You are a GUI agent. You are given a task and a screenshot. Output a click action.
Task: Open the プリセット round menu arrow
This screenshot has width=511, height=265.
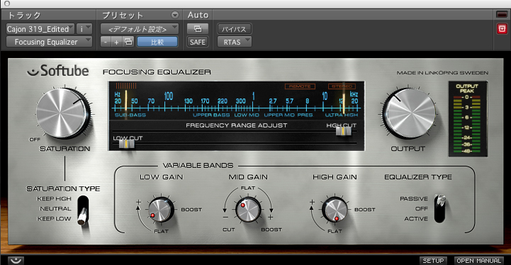coord(175,15)
